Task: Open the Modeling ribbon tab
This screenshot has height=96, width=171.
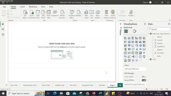Action: point(33,7)
